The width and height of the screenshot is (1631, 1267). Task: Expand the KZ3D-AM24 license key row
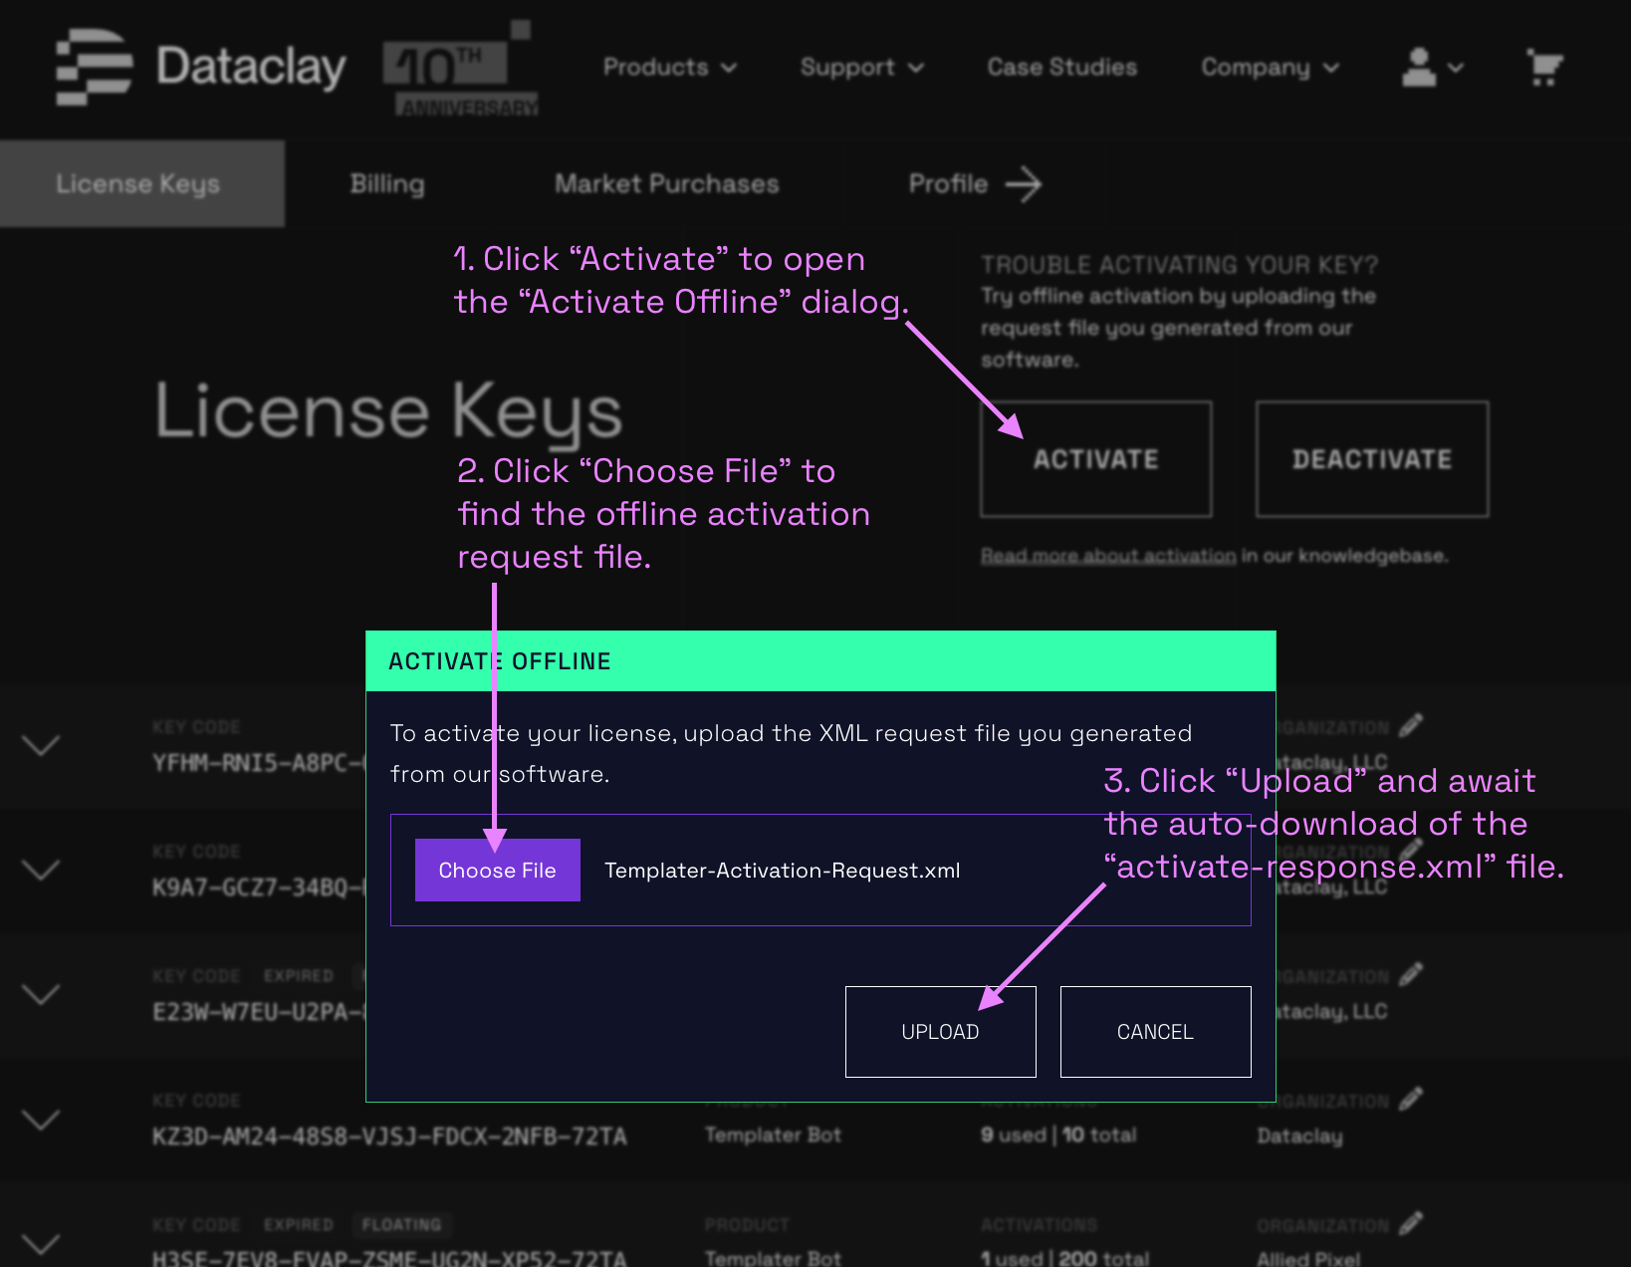point(41,1120)
